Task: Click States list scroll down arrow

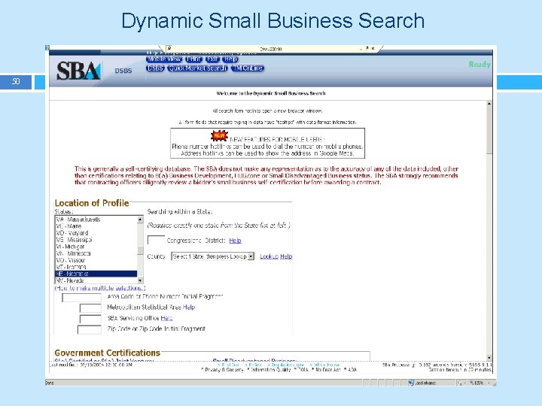Action: click(x=140, y=280)
